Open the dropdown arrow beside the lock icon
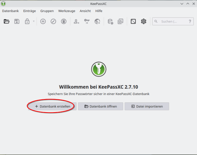The image size is (197, 155). click(x=33, y=22)
